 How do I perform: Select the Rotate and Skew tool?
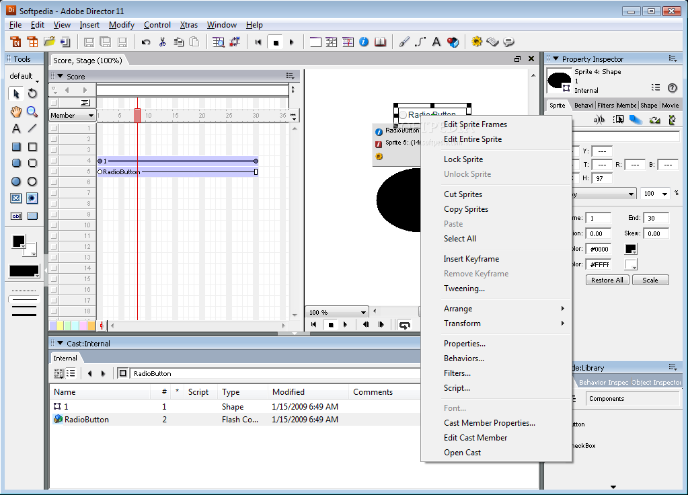coord(32,93)
